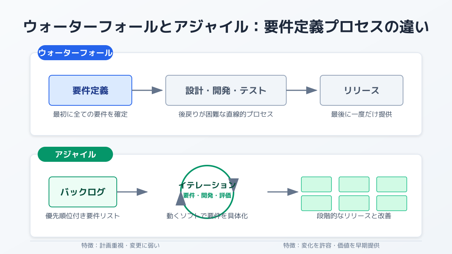This screenshot has width=452, height=254.
Task: Click the bottom-middle green release block
Action: (354, 203)
